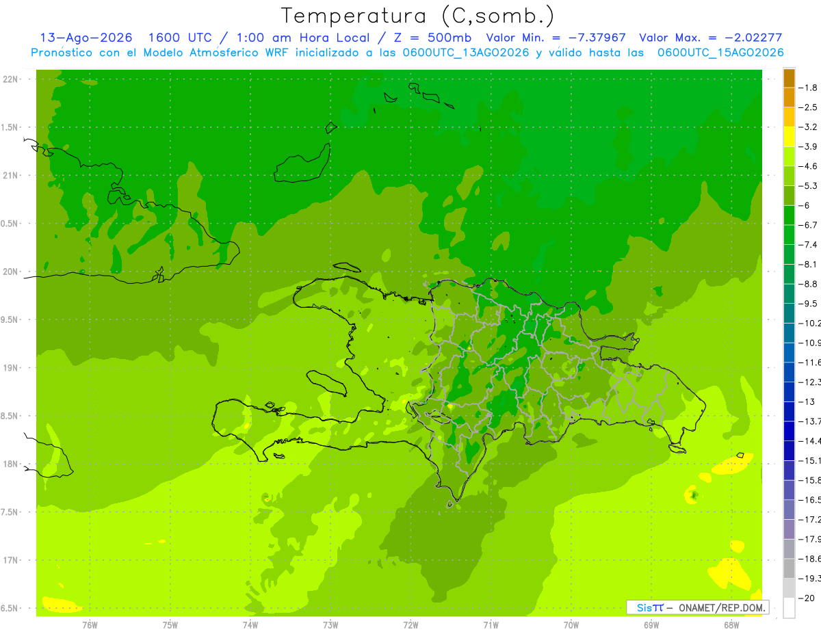Click the gray swatch between -18.6 and -19.3
Image resolution: width=821 pixels, height=634 pixels.
click(x=789, y=568)
